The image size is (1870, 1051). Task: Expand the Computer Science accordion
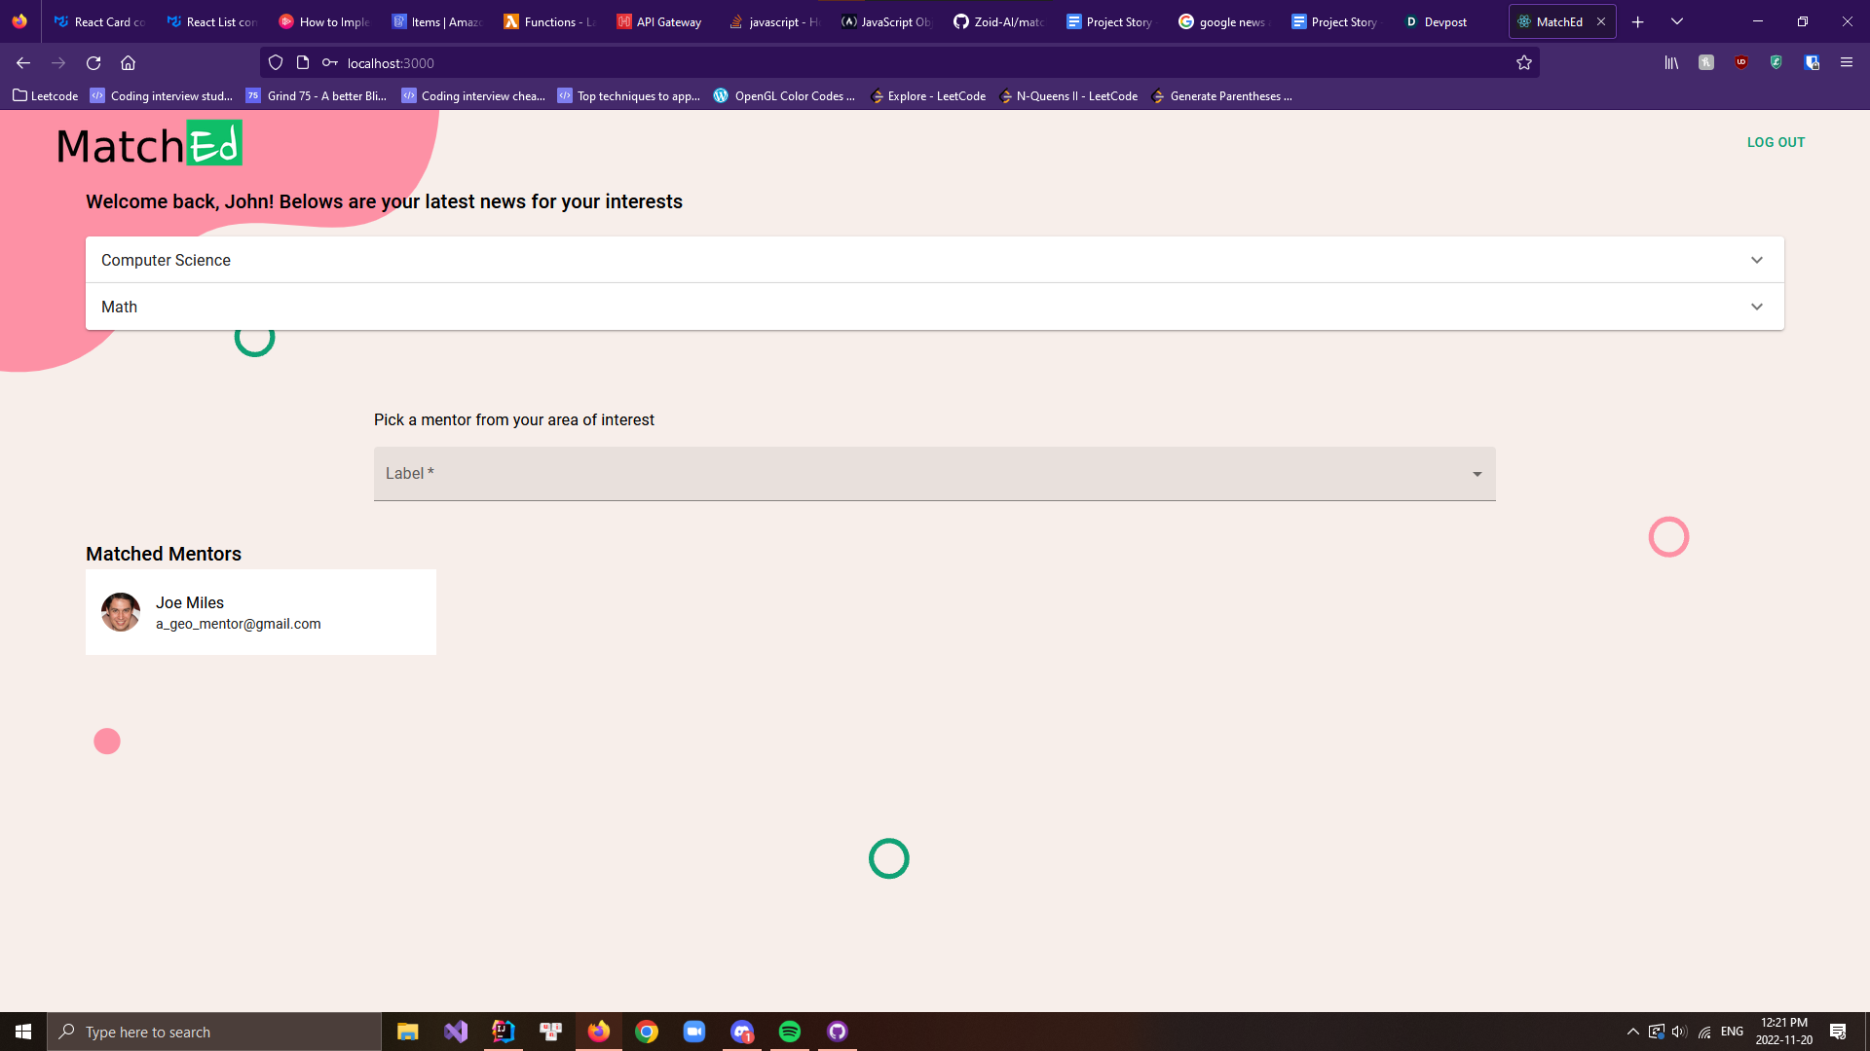pos(934,260)
